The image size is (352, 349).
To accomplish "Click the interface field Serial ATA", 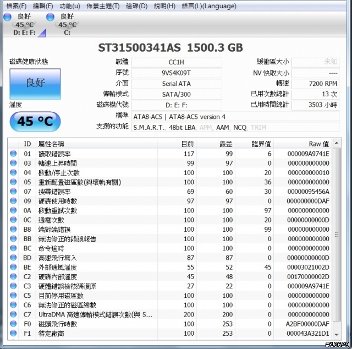I will point(176,84).
